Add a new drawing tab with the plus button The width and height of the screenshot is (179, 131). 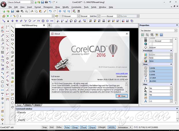pos(49,25)
